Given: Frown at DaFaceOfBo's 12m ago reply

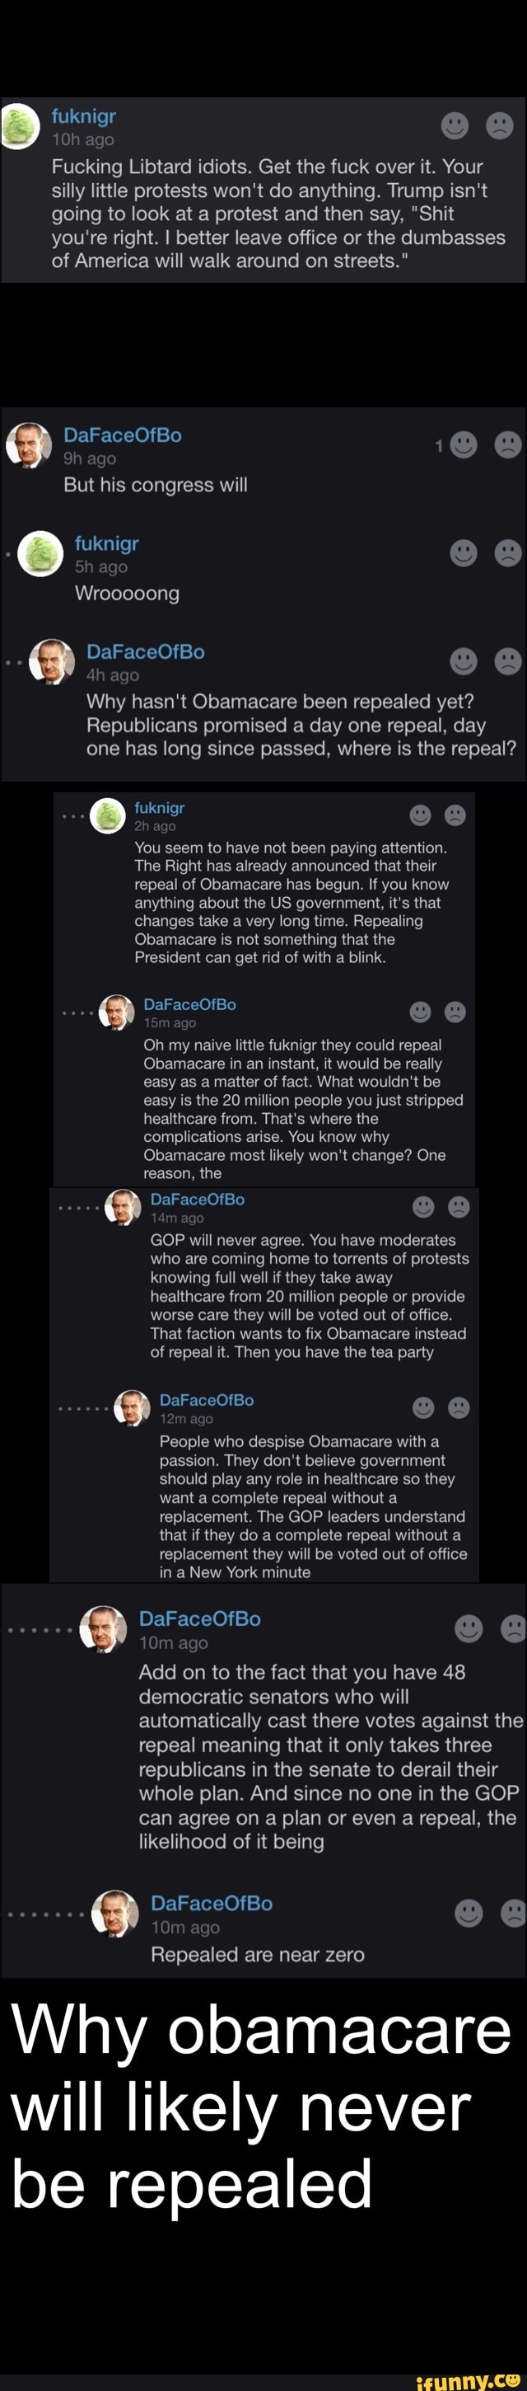Looking at the screenshot, I should pyautogui.click(x=459, y=1407).
